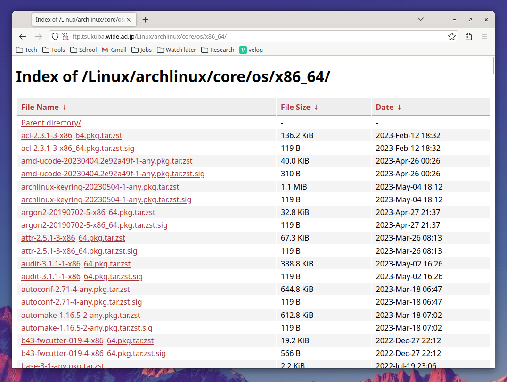The image size is (507, 382).
Task: Download attr-2.5.1-3-x86_64.pkg.tar.zst
Action: pyautogui.click(x=73, y=238)
